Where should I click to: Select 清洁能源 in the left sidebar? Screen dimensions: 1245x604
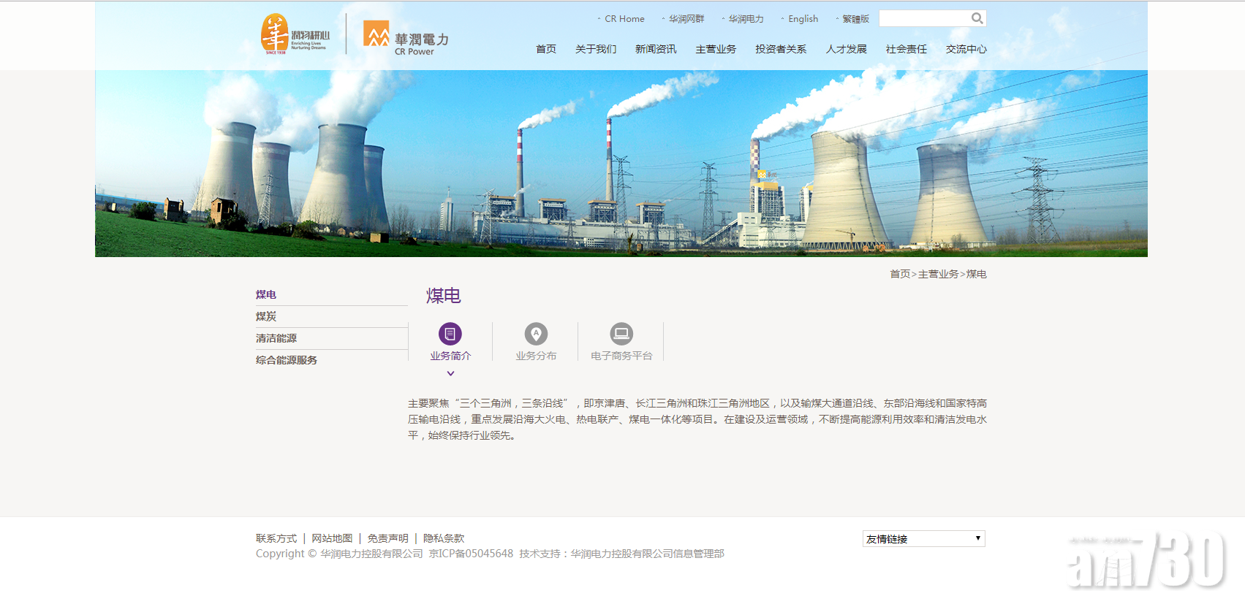[276, 338]
